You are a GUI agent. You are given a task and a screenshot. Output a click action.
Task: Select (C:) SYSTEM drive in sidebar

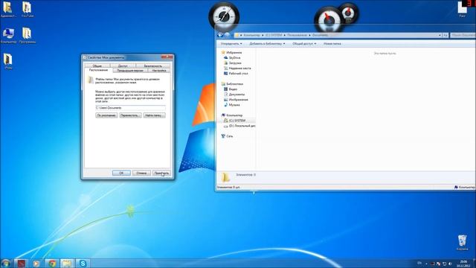(x=237, y=121)
